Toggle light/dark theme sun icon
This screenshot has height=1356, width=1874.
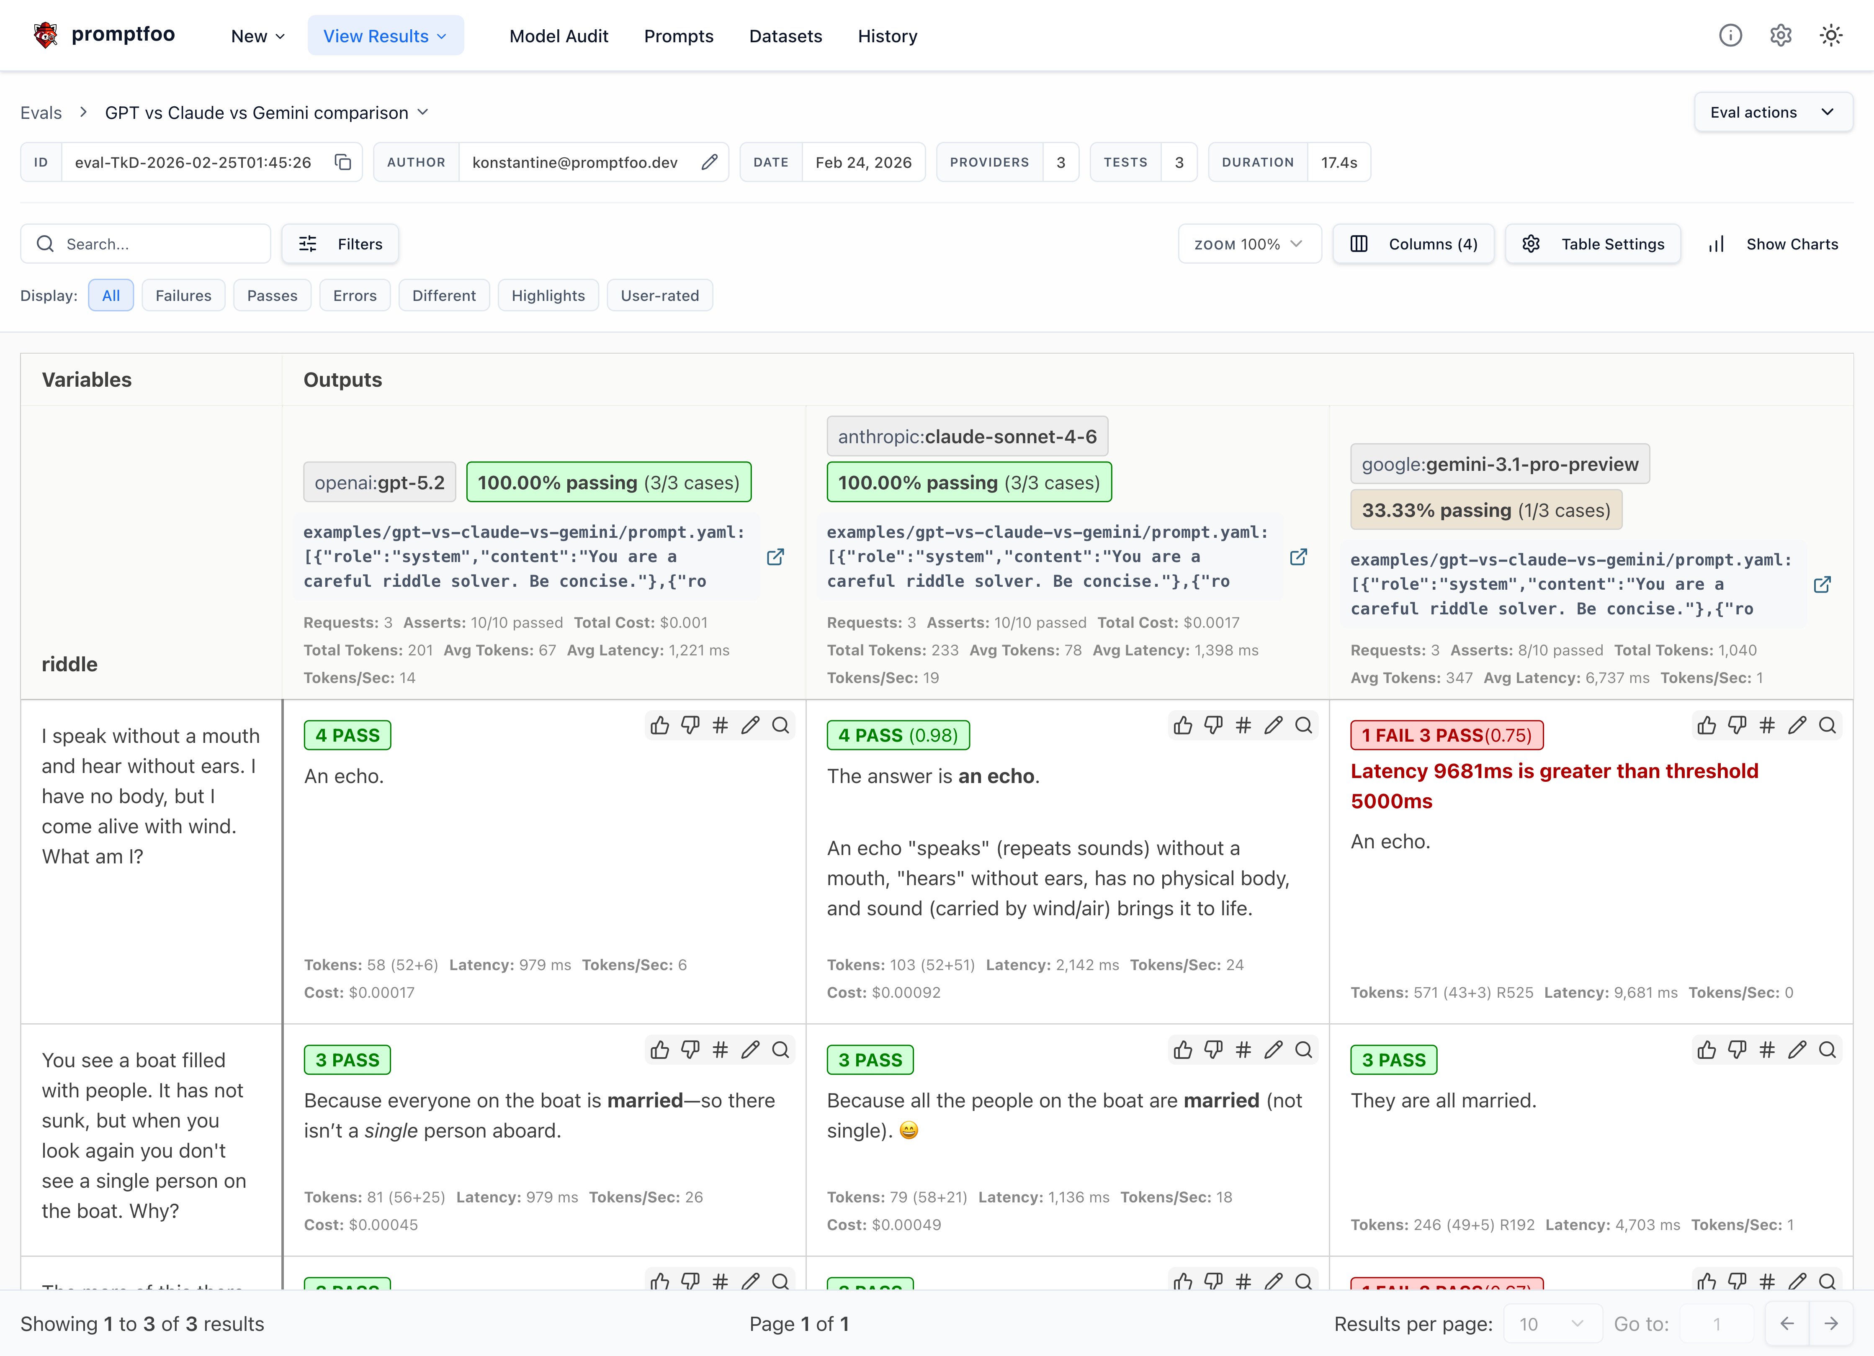click(x=1831, y=36)
